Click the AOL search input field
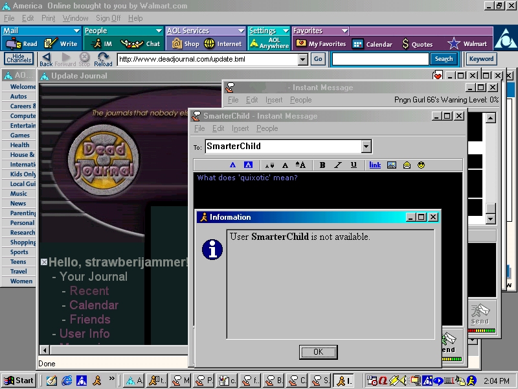This screenshot has height=389, width=518. click(380, 59)
